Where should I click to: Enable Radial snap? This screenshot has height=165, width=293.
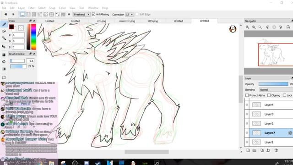46,14
